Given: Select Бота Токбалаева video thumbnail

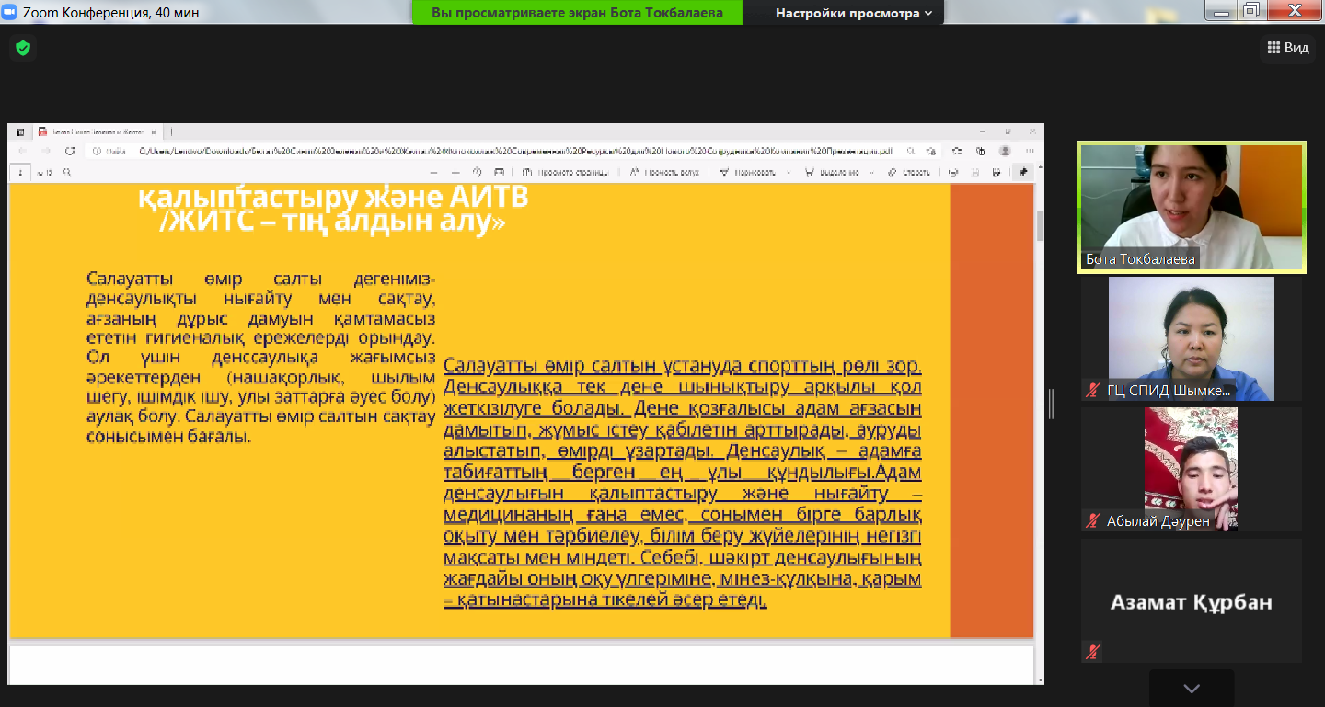Looking at the screenshot, I should (1192, 207).
